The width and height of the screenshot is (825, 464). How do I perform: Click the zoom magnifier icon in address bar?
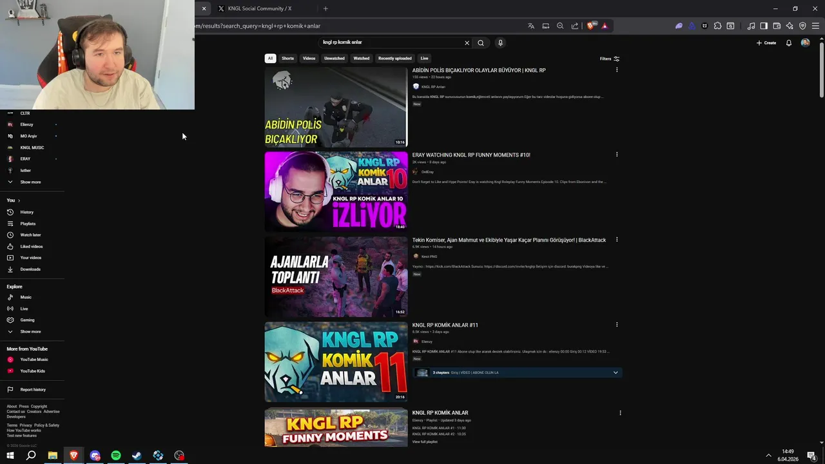[x=560, y=26]
